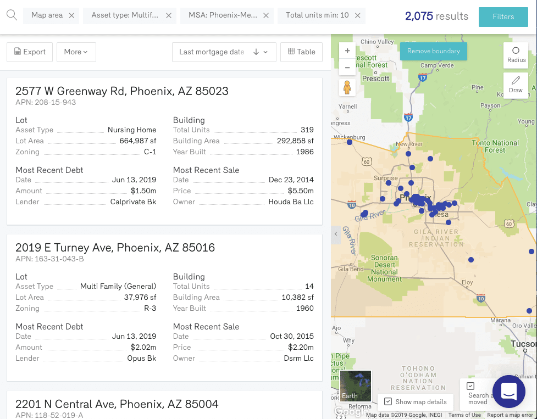Expand the More dropdown menu
Screen dimensions: 537x419
click(76, 52)
